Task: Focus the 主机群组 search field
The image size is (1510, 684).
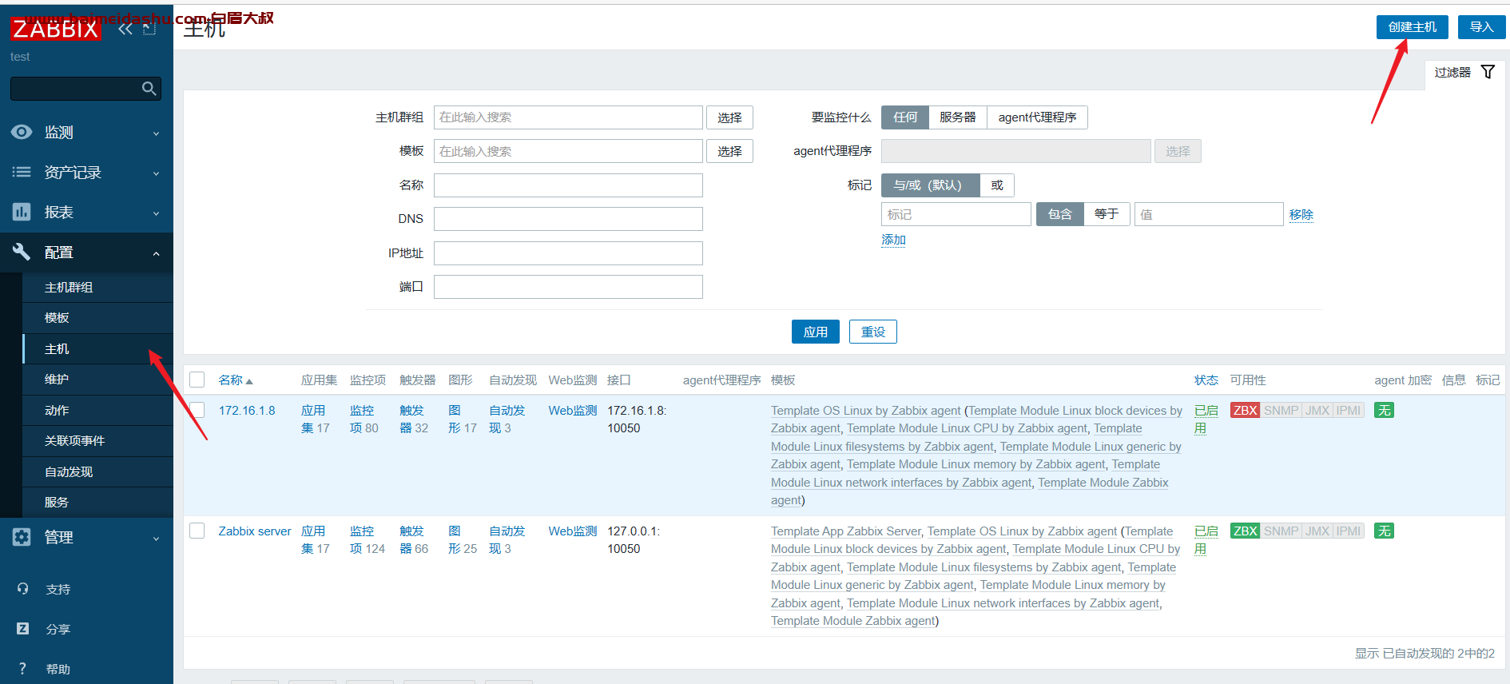Action: [568, 117]
